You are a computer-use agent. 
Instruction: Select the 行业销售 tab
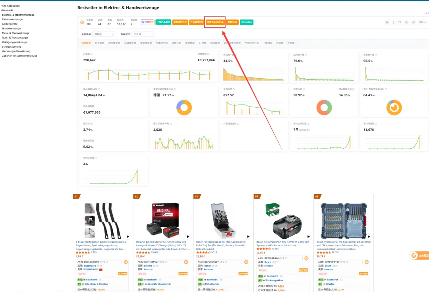click(100, 43)
